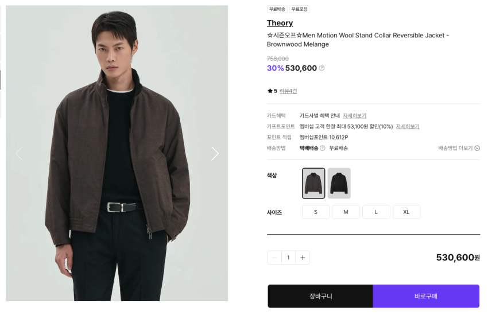
Task: Select the brownwood jacket color swatch
Action: coord(313,183)
